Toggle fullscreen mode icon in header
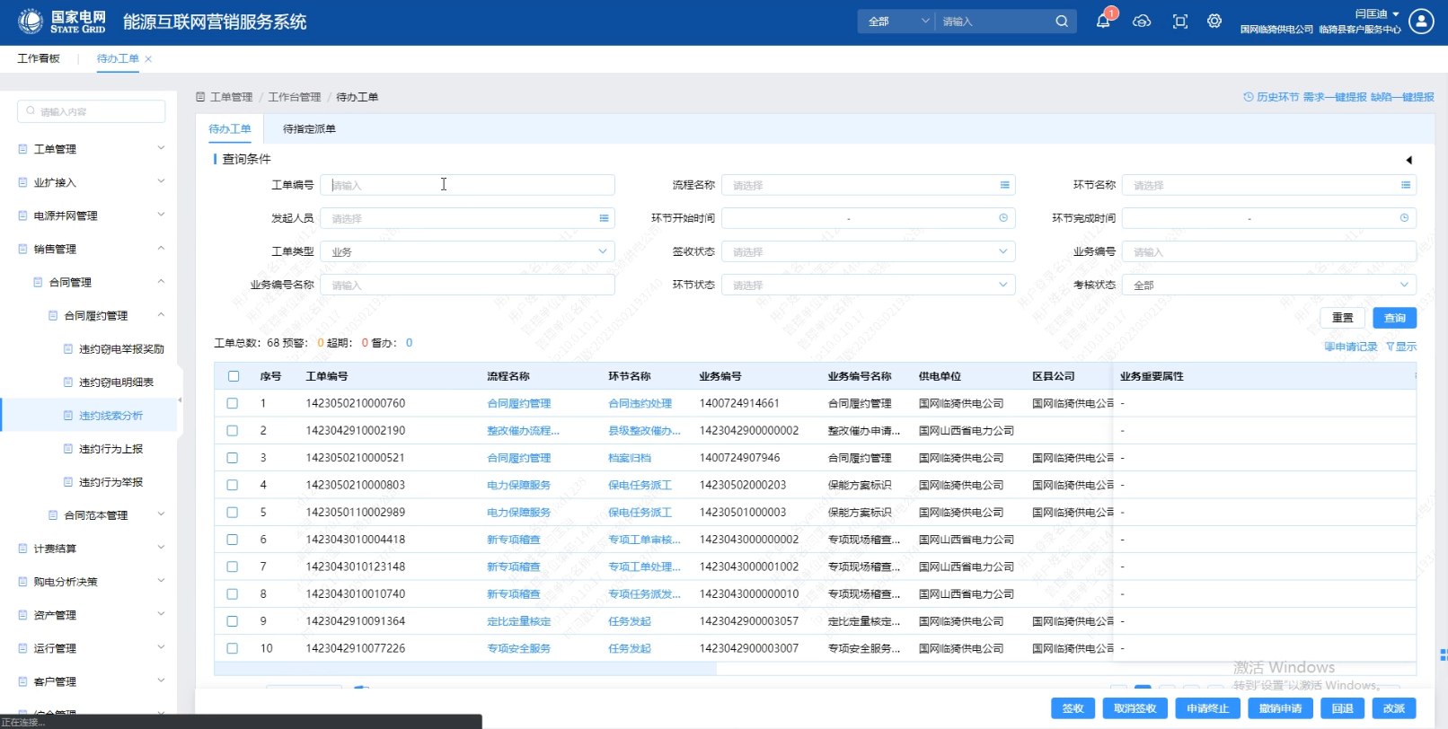 click(1180, 22)
